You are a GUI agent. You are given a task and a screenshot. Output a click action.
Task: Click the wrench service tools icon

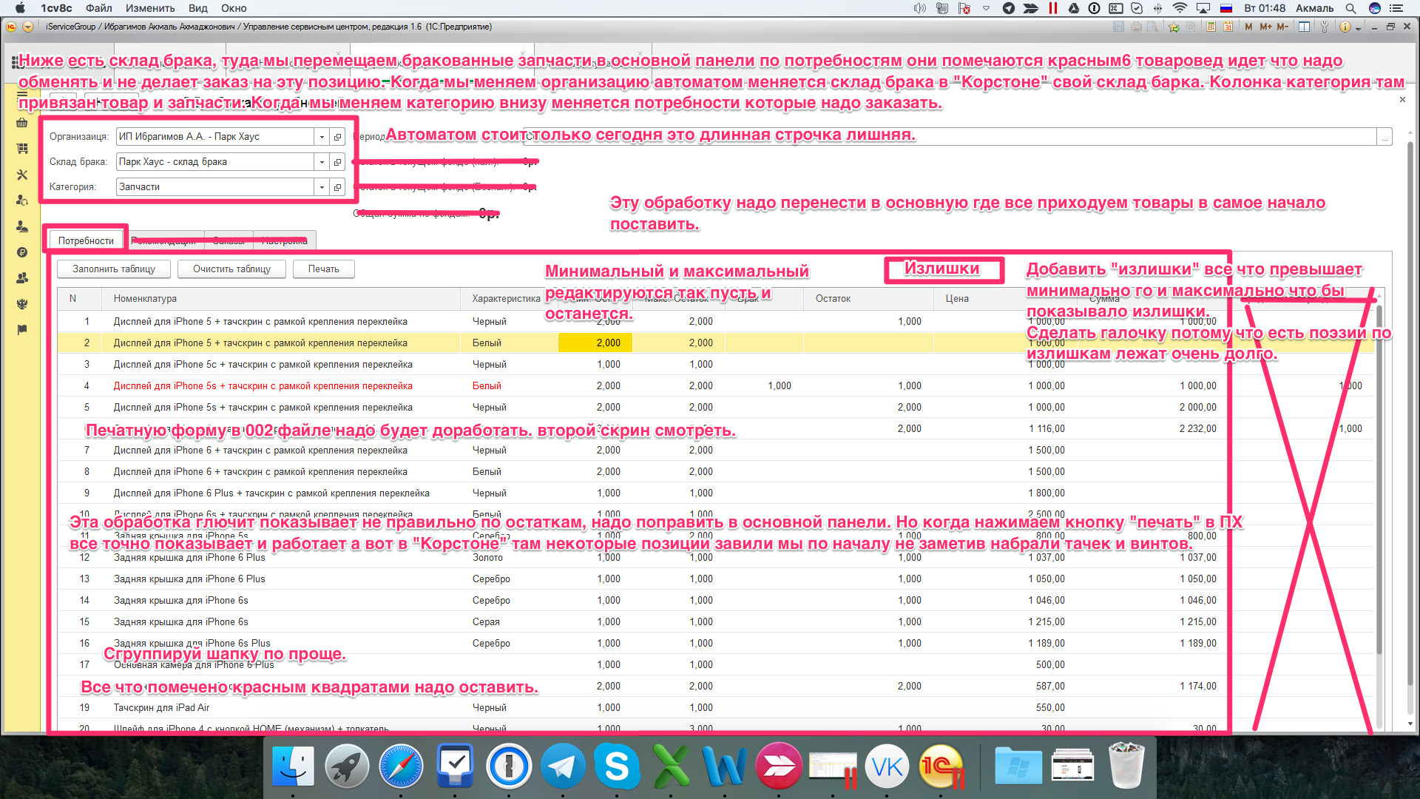point(1325,27)
